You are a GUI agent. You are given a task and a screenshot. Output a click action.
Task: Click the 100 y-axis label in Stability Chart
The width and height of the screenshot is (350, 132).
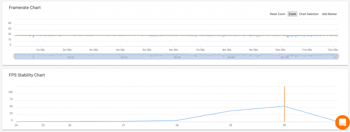point(10,92)
